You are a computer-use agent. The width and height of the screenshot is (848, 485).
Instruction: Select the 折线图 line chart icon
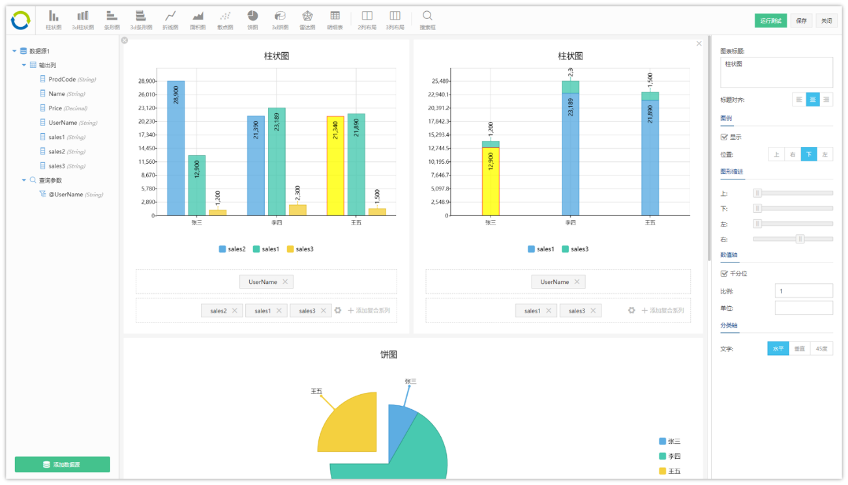pos(170,20)
